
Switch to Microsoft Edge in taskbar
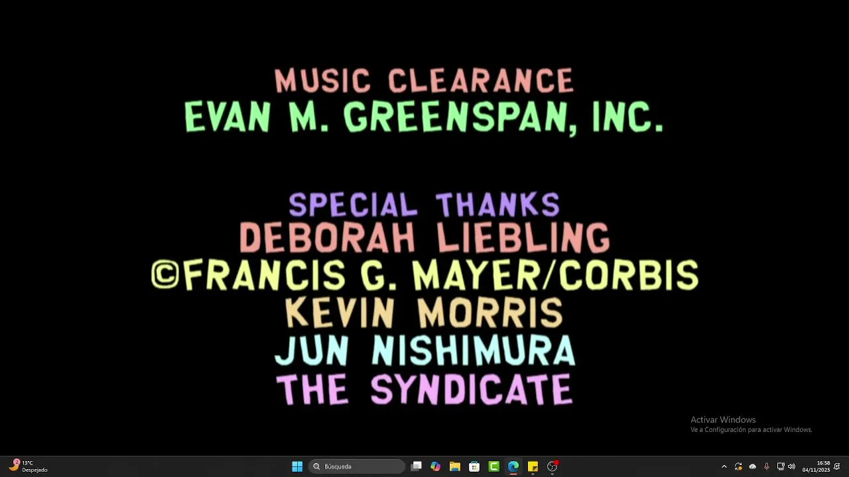click(x=513, y=466)
